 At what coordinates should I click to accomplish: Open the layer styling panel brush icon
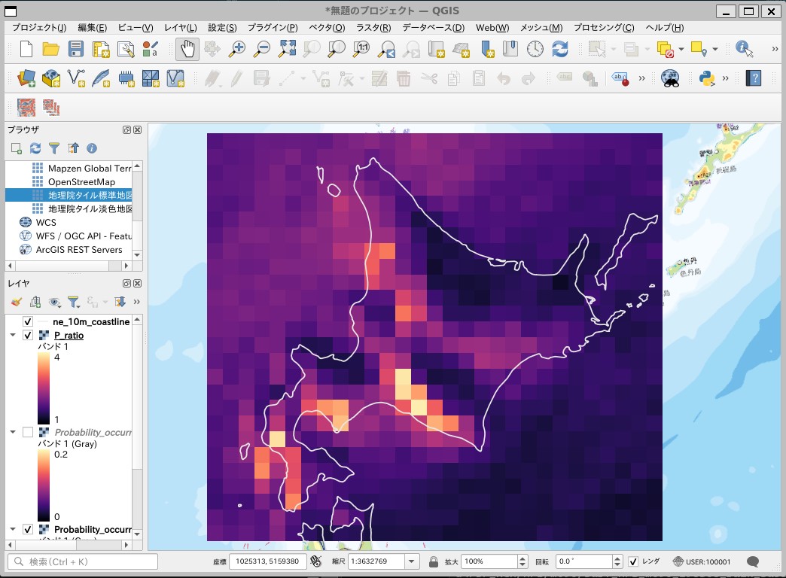(x=16, y=302)
